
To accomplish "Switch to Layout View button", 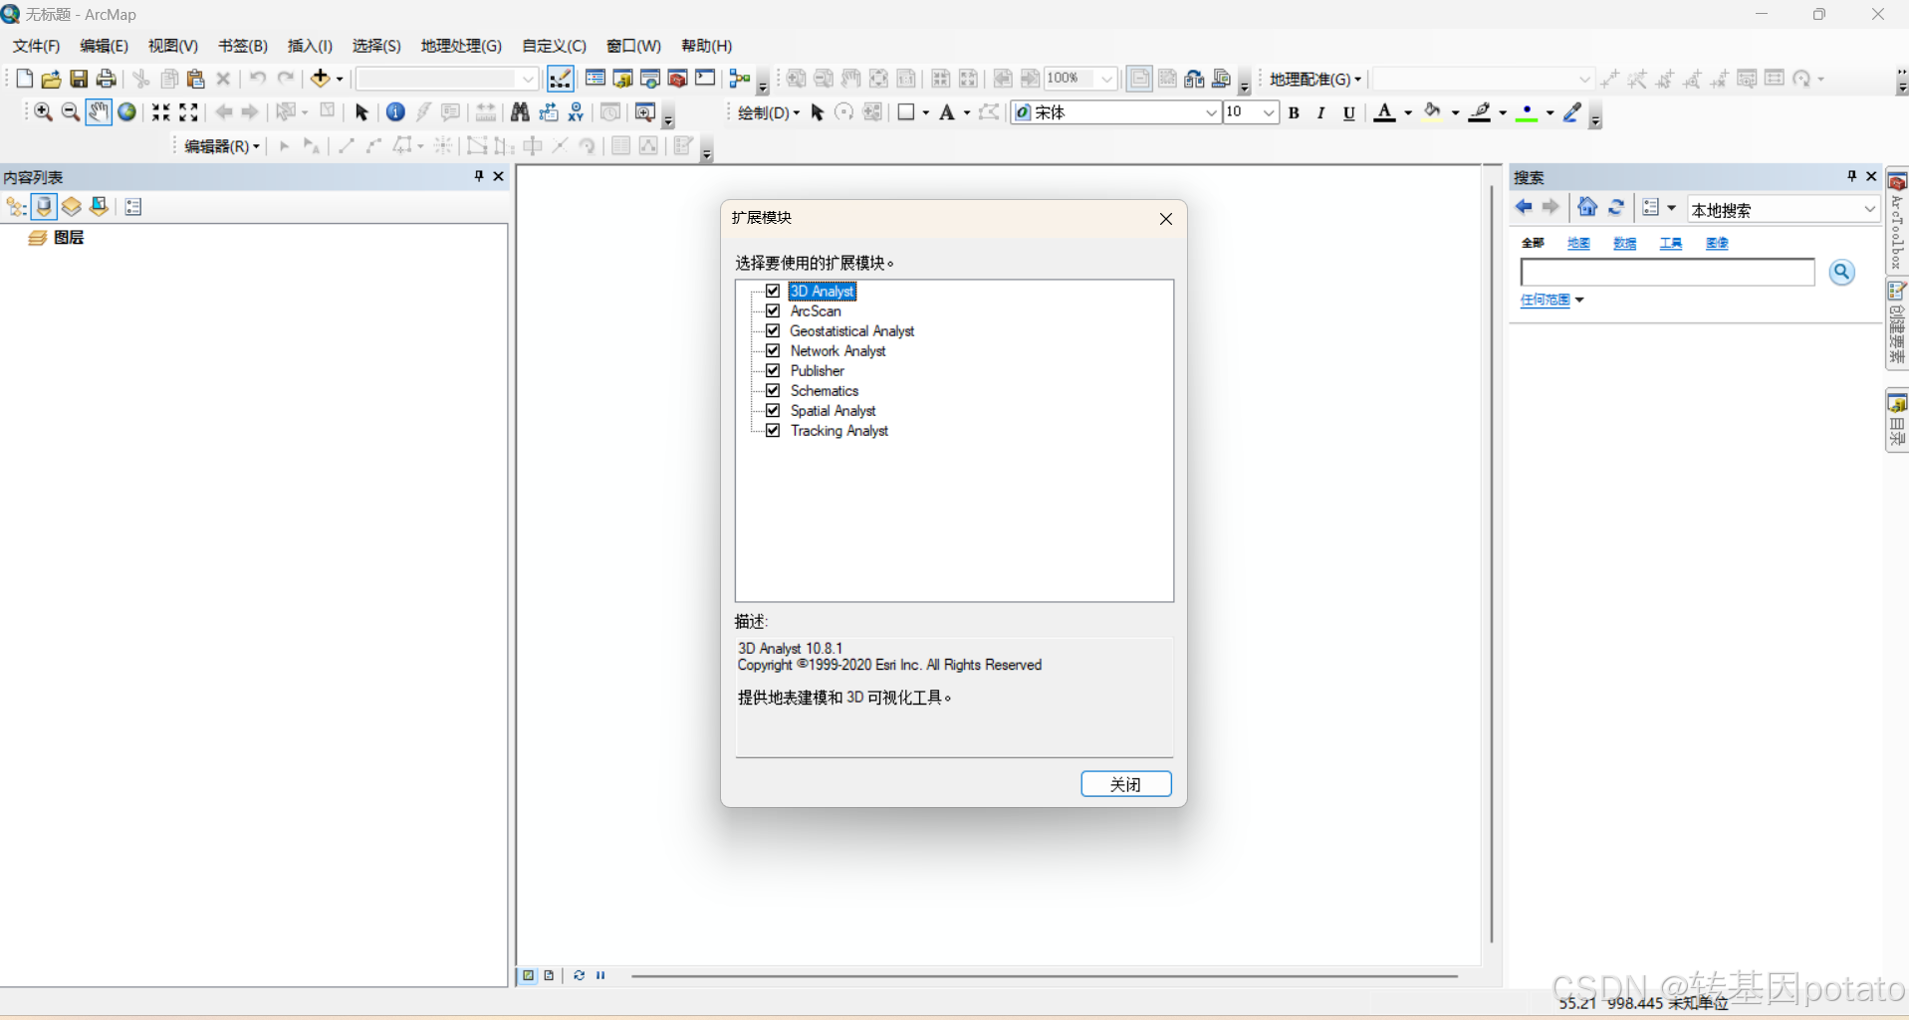I will coord(549,975).
